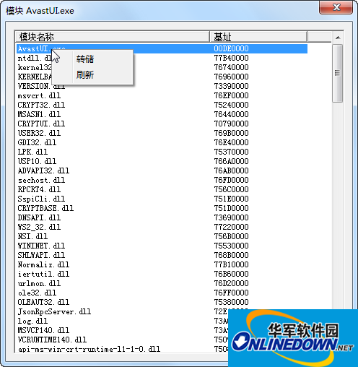Image resolution: width=358 pixels, height=367 pixels.
Task: Click base address 76EF0000
Action: (x=231, y=95)
